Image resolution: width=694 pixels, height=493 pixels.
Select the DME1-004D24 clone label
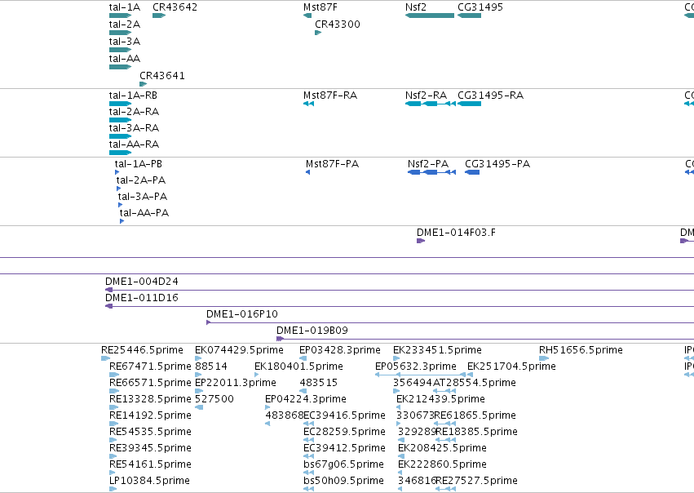[142, 282]
